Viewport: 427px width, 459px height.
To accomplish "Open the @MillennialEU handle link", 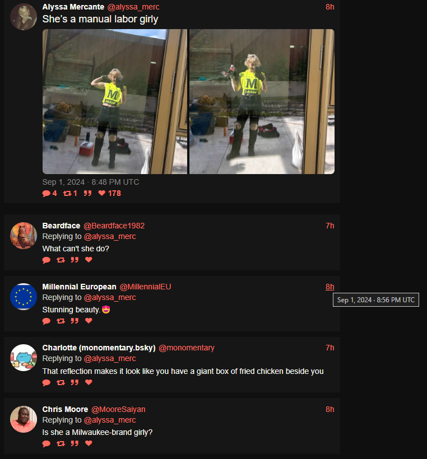I will [x=145, y=287].
